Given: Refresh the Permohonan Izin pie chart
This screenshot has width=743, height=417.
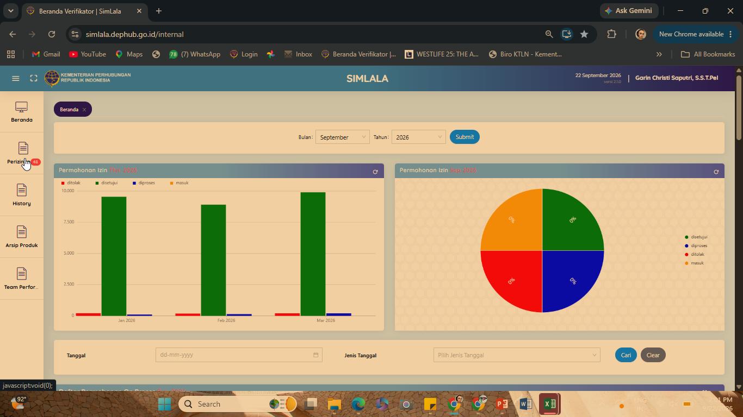Looking at the screenshot, I should [x=716, y=172].
